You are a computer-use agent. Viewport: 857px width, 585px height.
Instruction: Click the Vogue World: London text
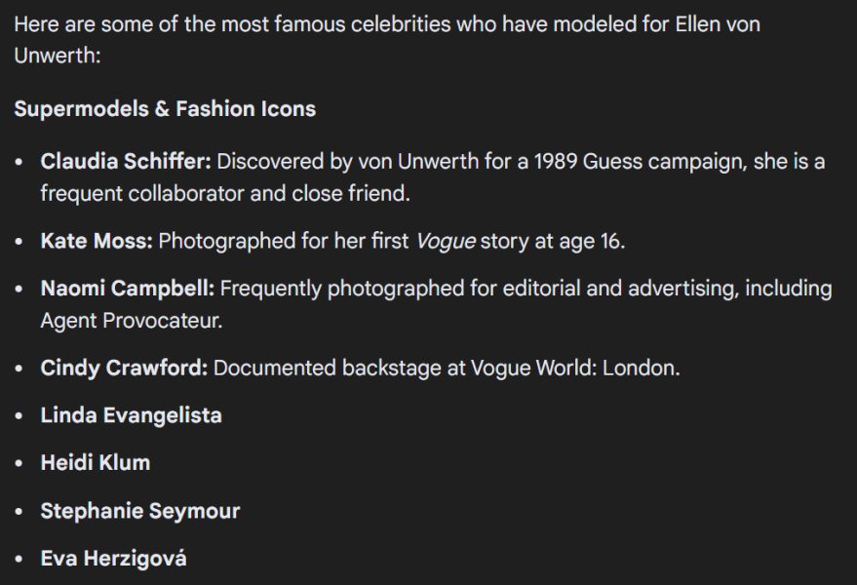tap(575, 369)
